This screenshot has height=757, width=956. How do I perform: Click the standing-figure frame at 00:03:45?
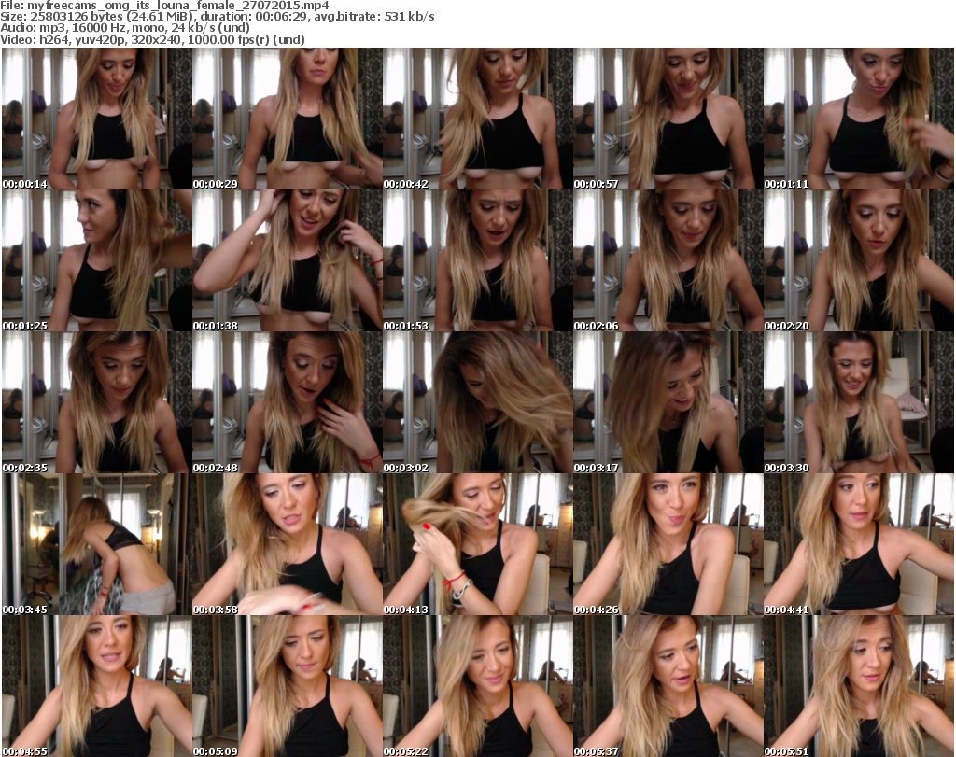[x=97, y=544]
